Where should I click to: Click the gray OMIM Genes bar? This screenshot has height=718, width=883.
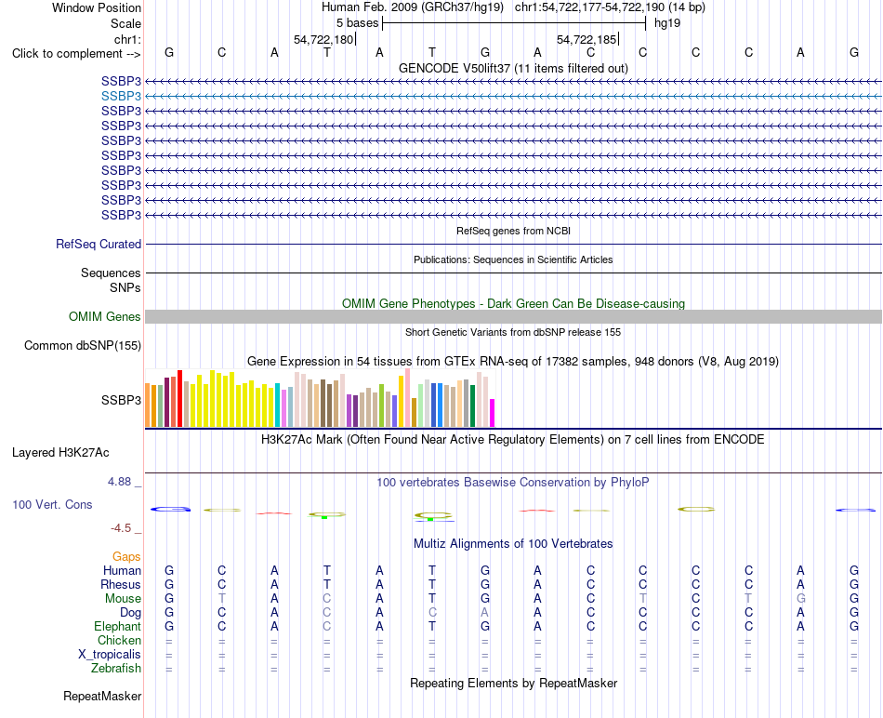513,317
